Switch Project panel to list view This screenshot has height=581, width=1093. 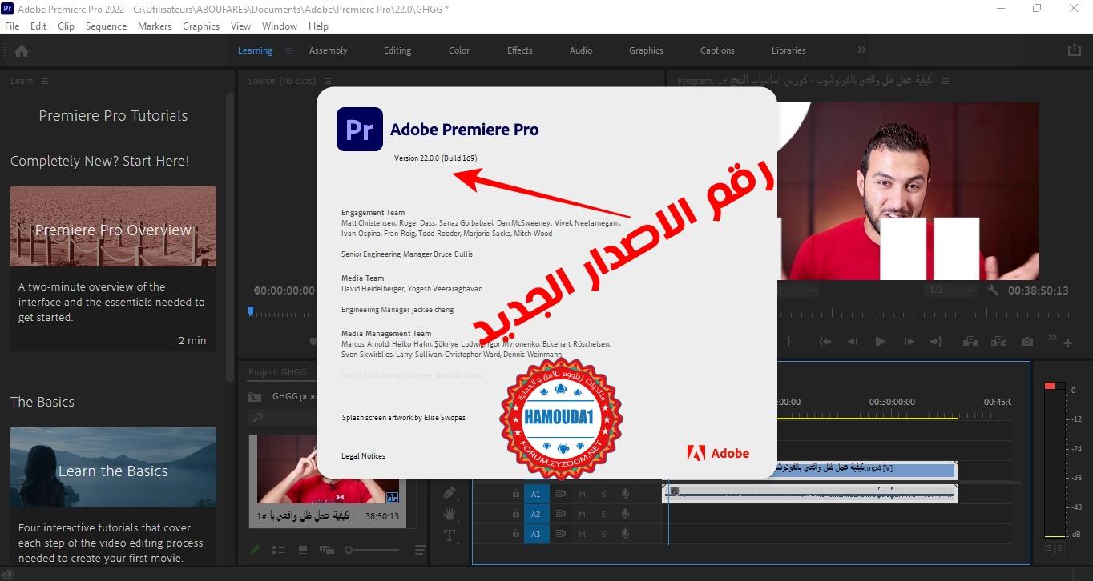279,550
